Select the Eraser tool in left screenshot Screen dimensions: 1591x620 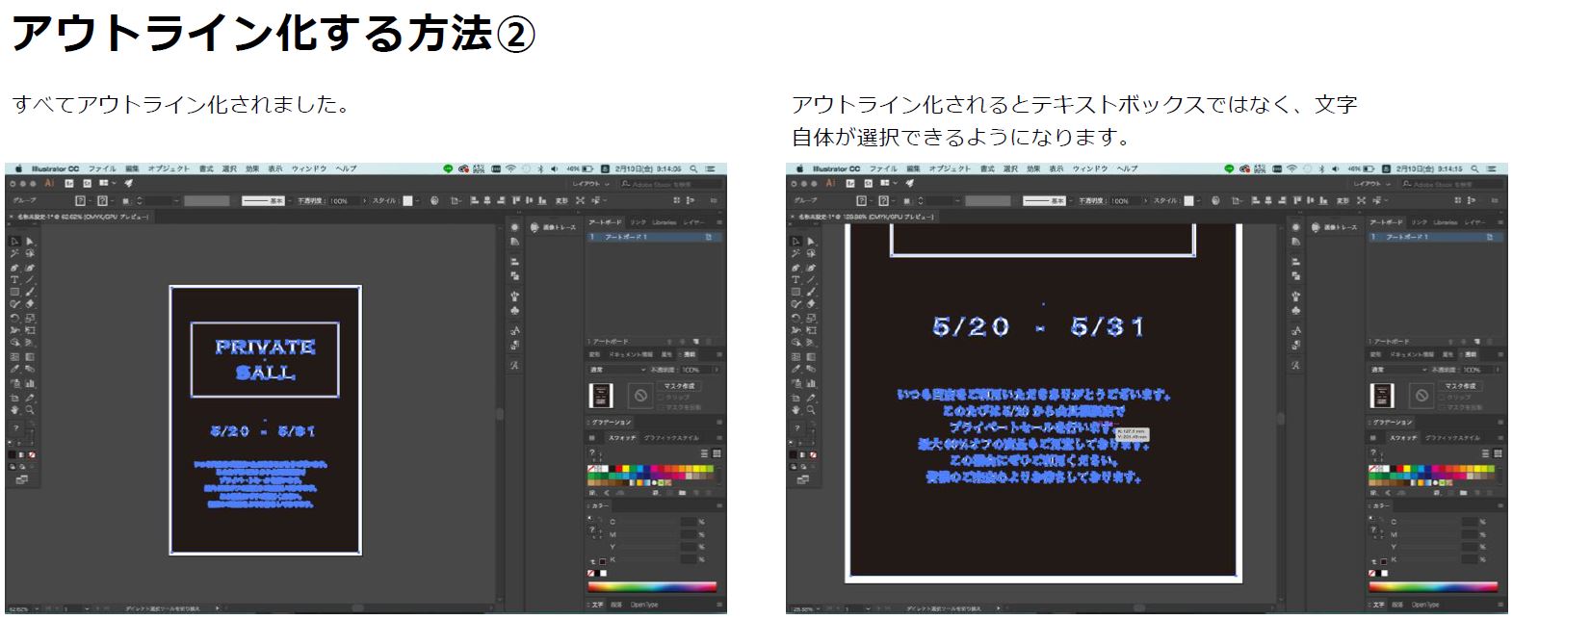coord(30,304)
